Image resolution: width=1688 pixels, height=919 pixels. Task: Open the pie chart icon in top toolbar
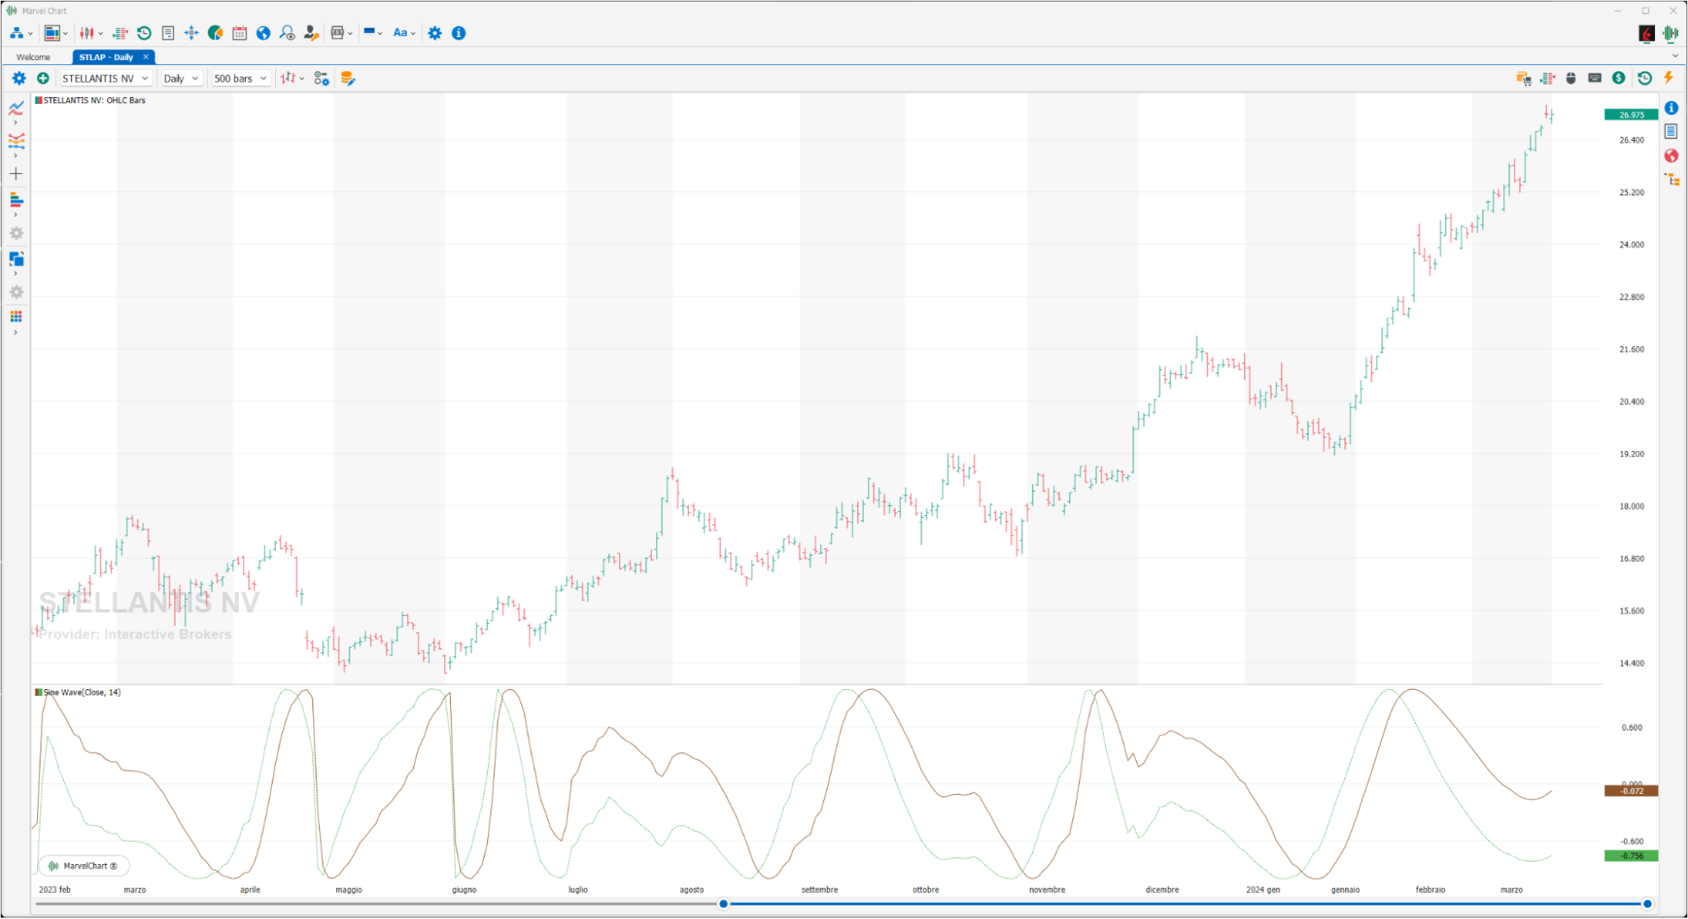(x=215, y=33)
